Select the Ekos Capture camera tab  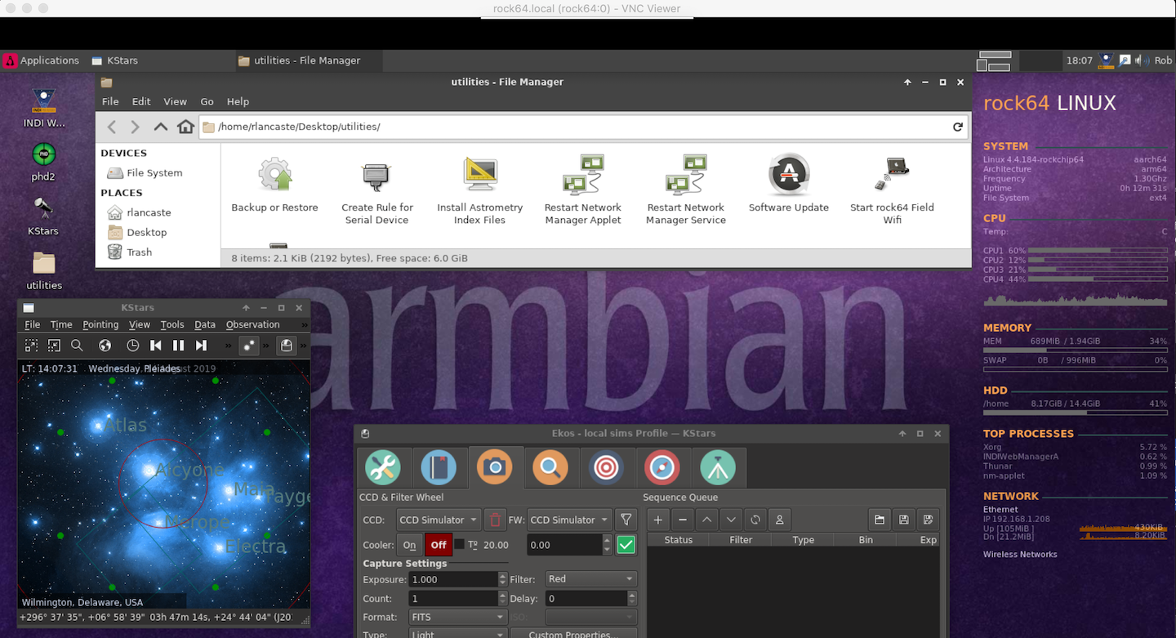pos(494,467)
